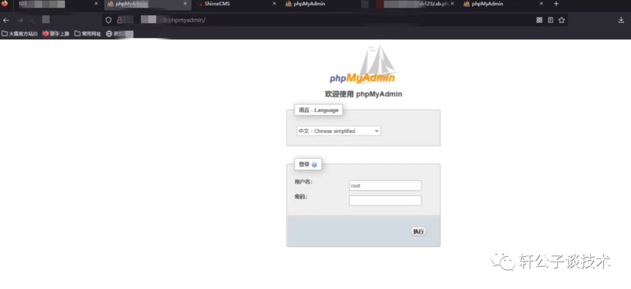
Task: Open a new tab with plus button
Action: (556, 4)
